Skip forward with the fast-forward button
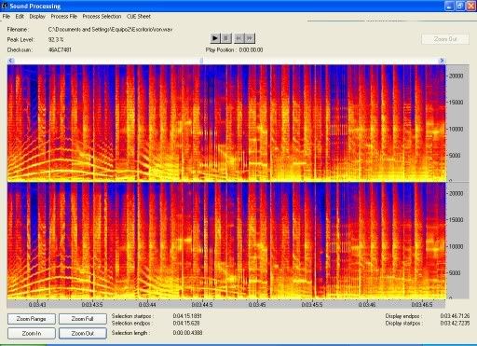This screenshot has width=477, height=346. [250, 38]
